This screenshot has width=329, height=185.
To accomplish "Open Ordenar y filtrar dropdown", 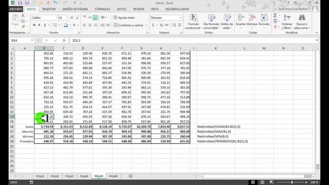I will pos(287,22).
